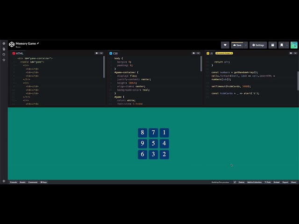Click the Share button
Viewport: 299px width, 224px height.
294,182
